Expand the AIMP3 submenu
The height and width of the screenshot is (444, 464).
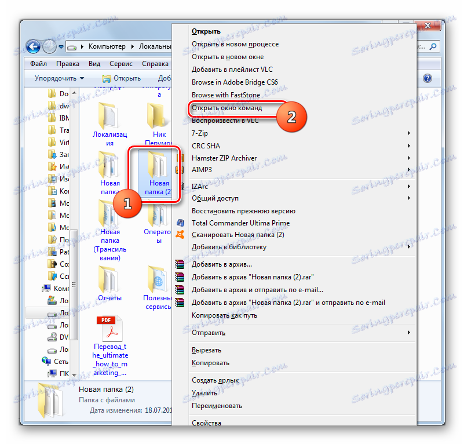(408, 169)
